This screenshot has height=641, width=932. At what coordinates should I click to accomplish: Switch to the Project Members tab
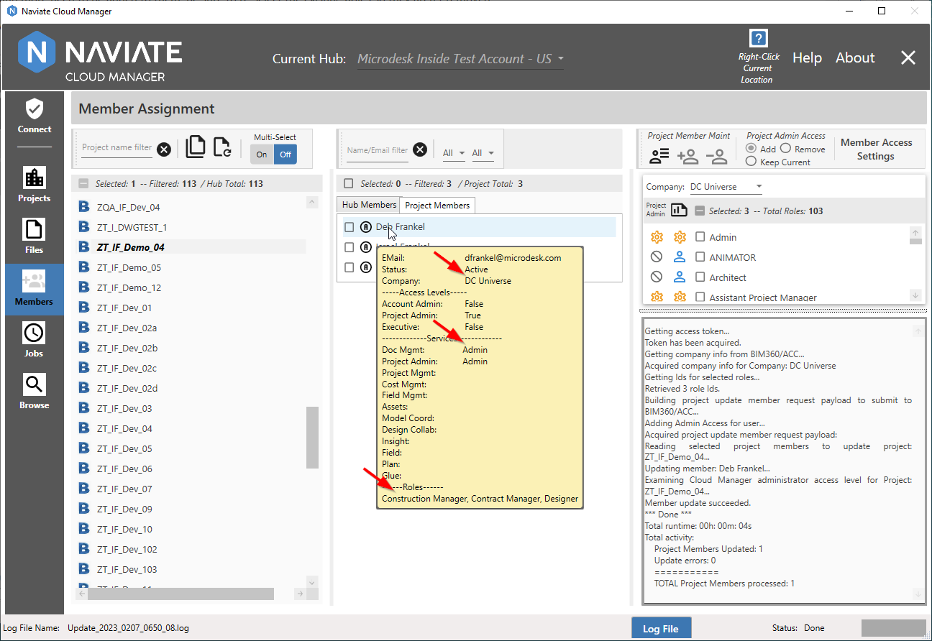[x=437, y=206]
